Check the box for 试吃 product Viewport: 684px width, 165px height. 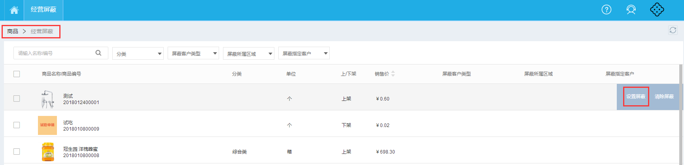(x=17, y=125)
